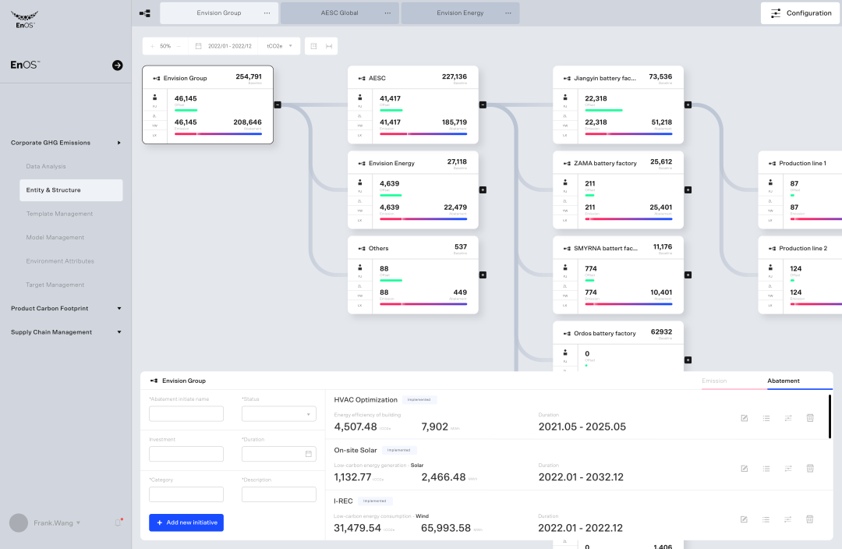The width and height of the screenshot is (842, 549).
Task: Click the EnOS sidebar collapse arrow
Action: pyautogui.click(x=118, y=66)
